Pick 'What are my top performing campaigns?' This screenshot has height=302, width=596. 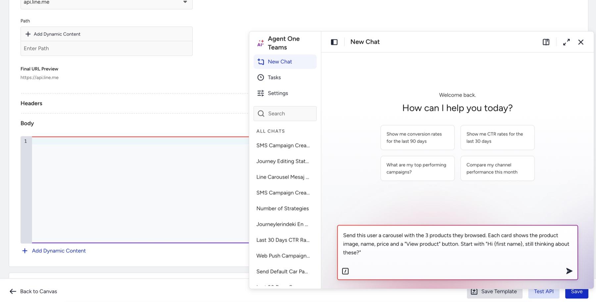418,168
